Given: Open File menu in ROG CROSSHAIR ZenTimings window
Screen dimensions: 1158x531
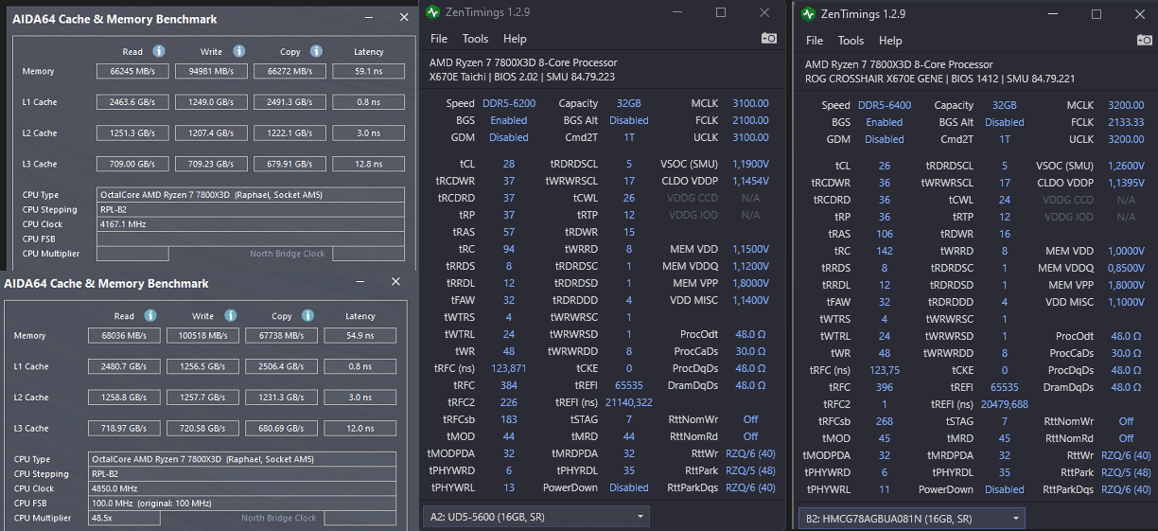Looking at the screenshot, I should tap(815, 41).
